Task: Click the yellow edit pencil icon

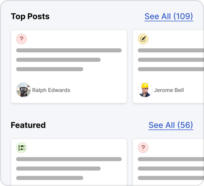Action: 143,39
